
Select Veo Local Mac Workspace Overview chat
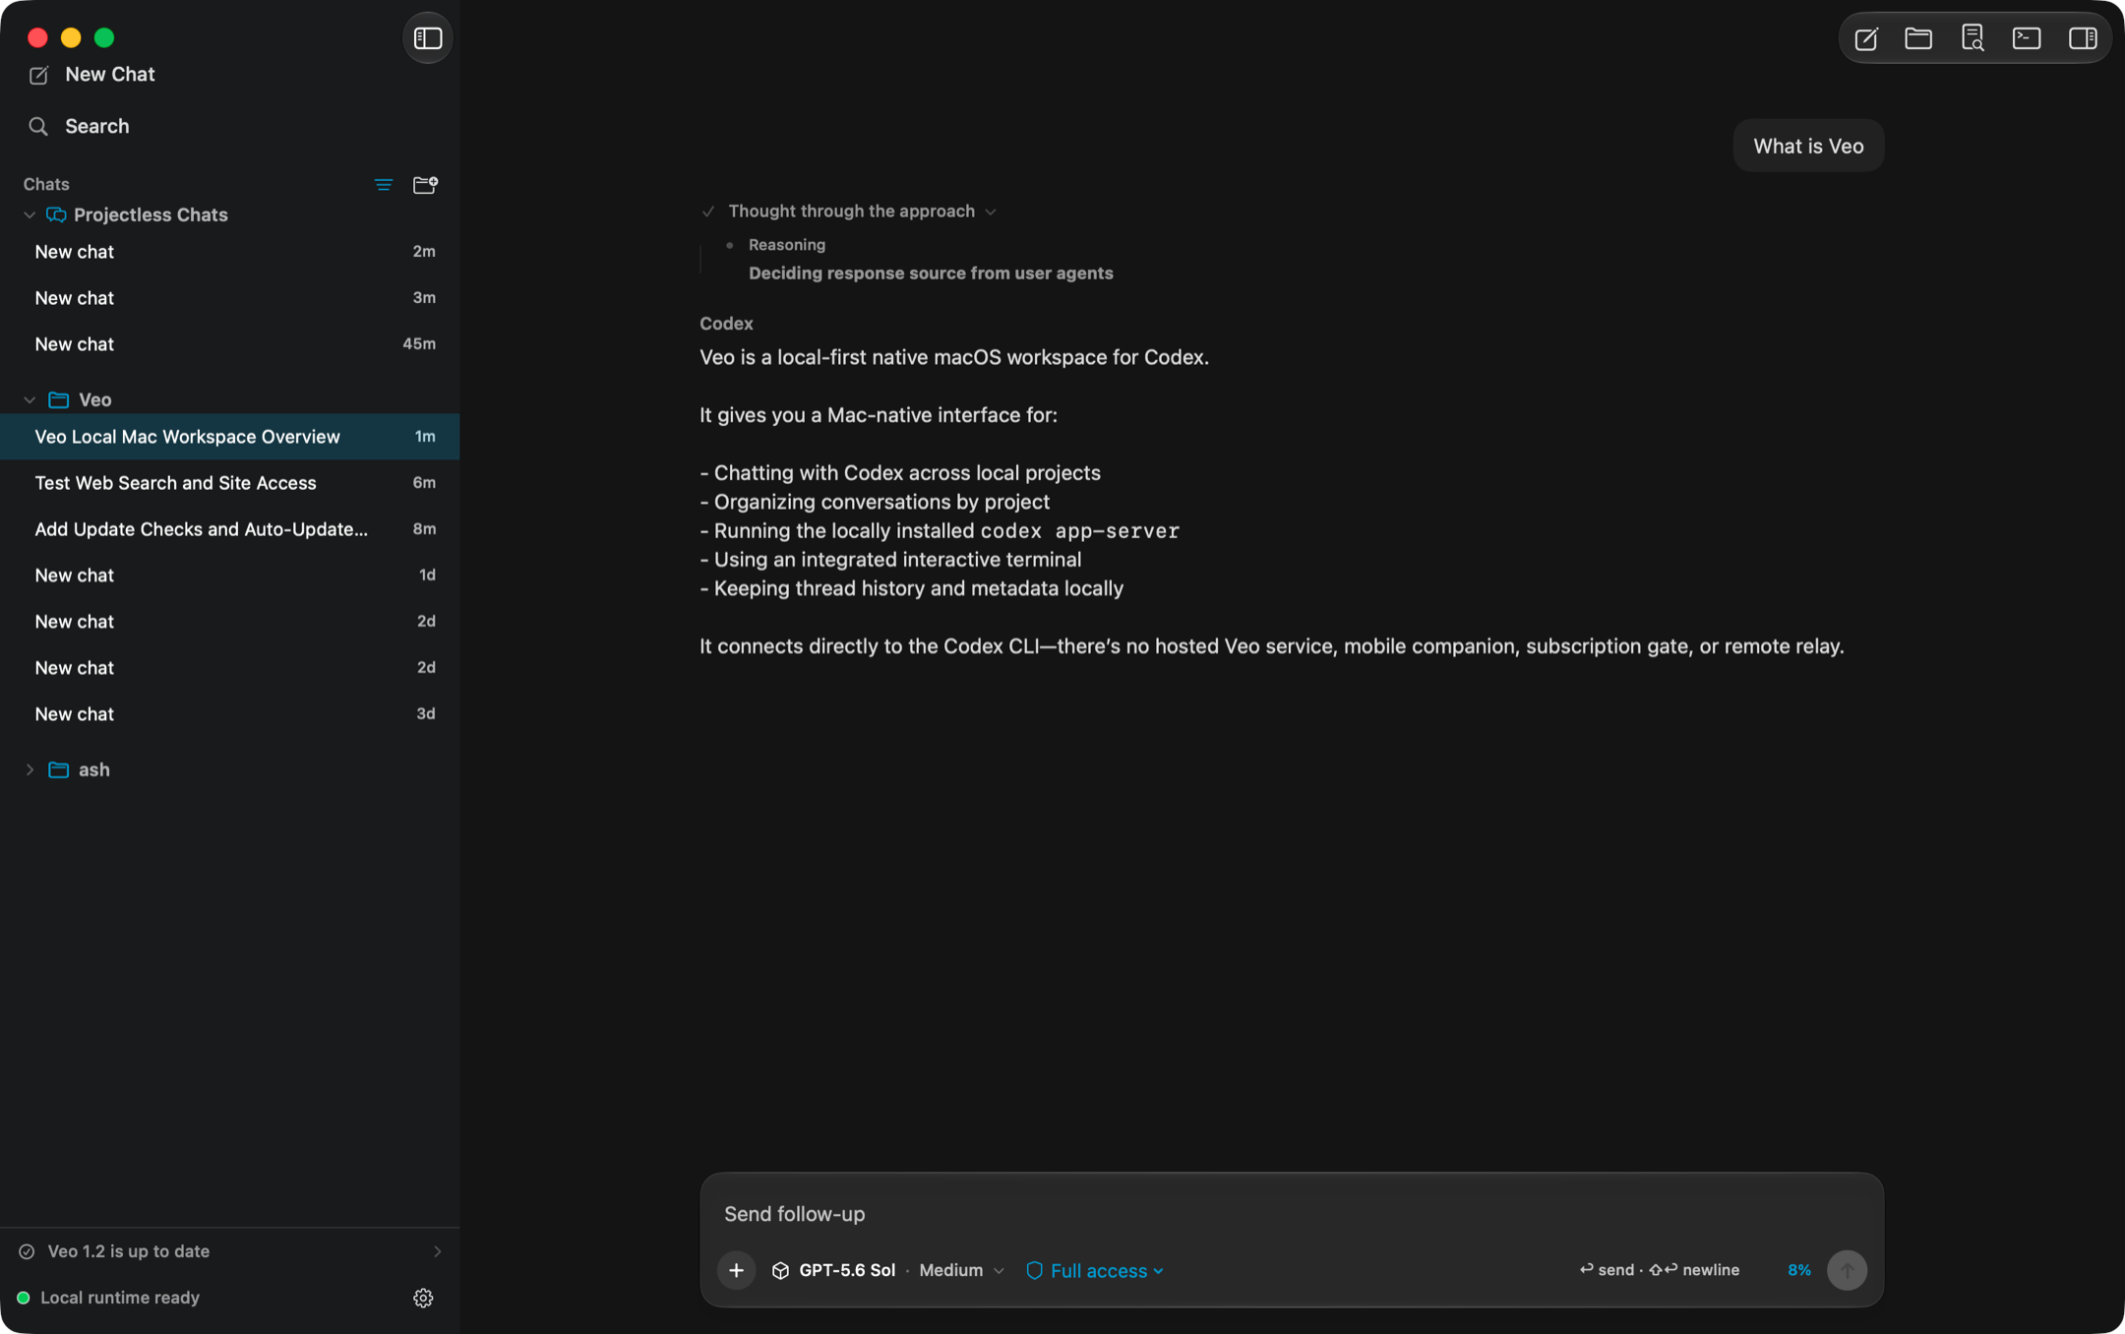click(x=230, y=437)
